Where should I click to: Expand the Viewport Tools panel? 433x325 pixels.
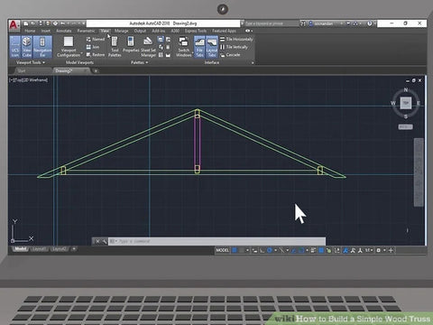click(31, 62)
